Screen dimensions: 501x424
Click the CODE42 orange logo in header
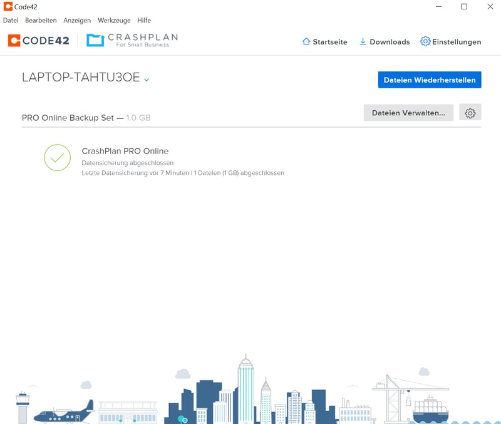pos(14,41)
